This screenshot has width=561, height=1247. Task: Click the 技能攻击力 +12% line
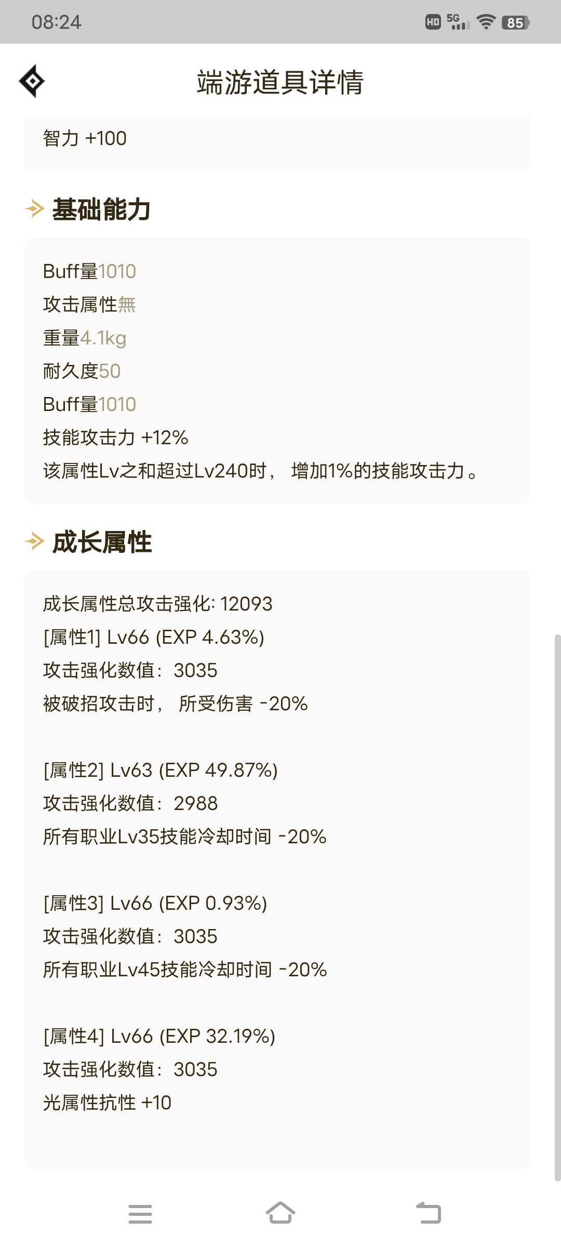[116, 437]
